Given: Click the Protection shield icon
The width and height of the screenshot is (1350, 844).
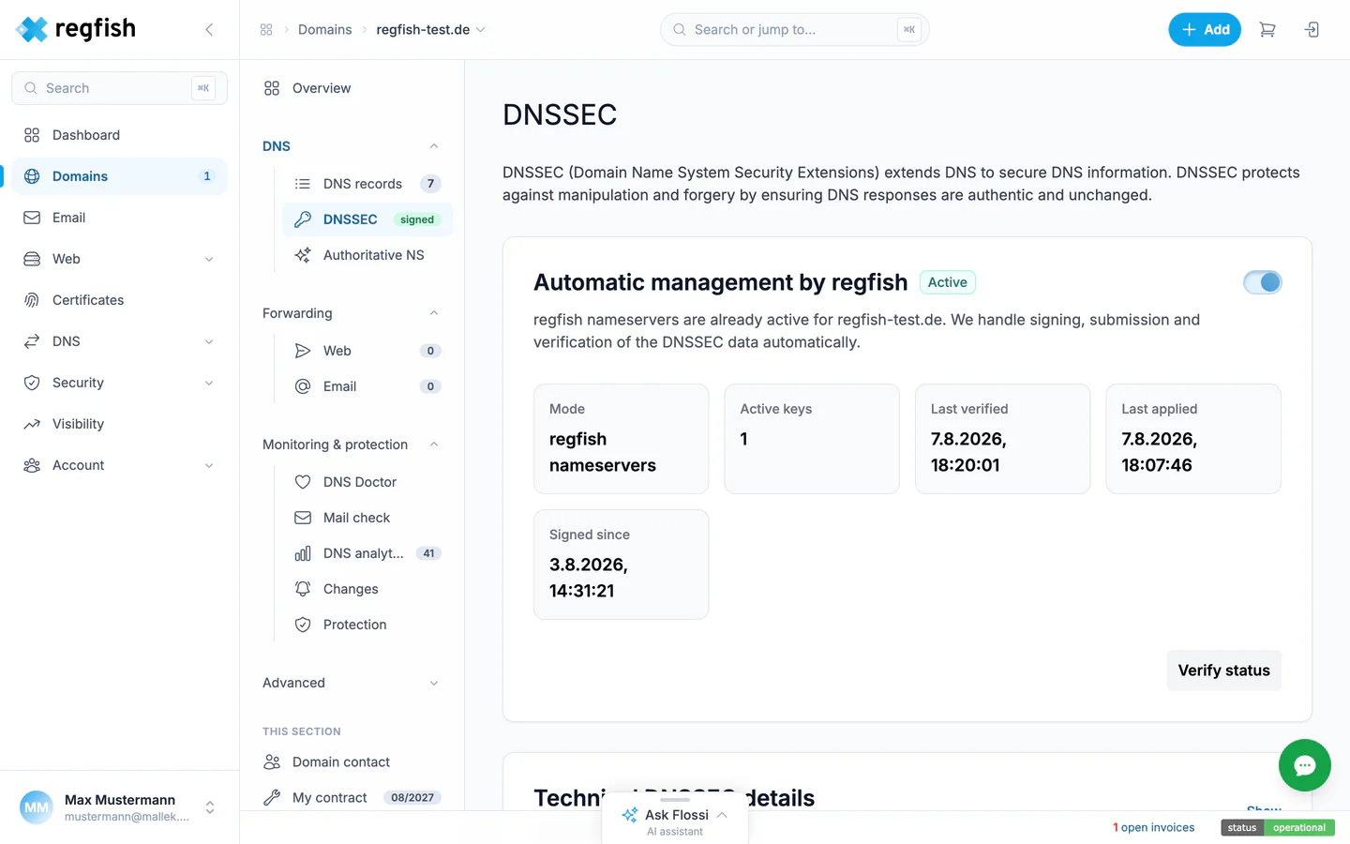Looking at the screenshot, I should click(x=303, y=625).
